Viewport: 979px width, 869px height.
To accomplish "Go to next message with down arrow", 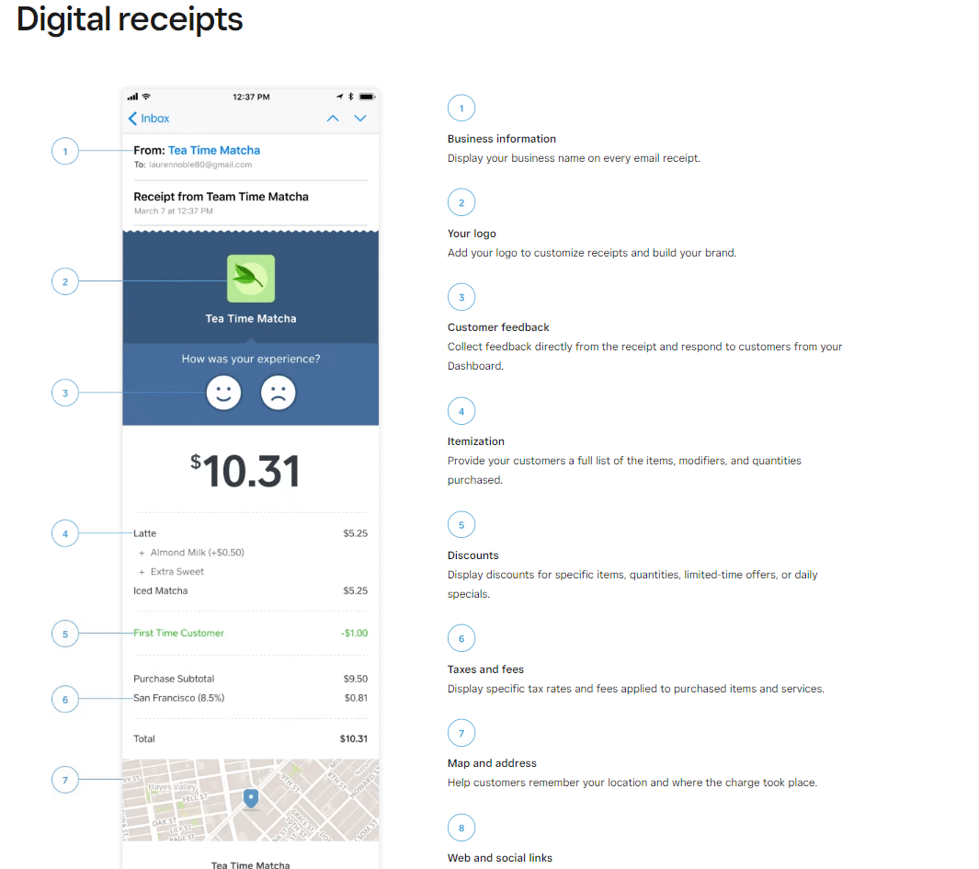I will tap(360, 118).
